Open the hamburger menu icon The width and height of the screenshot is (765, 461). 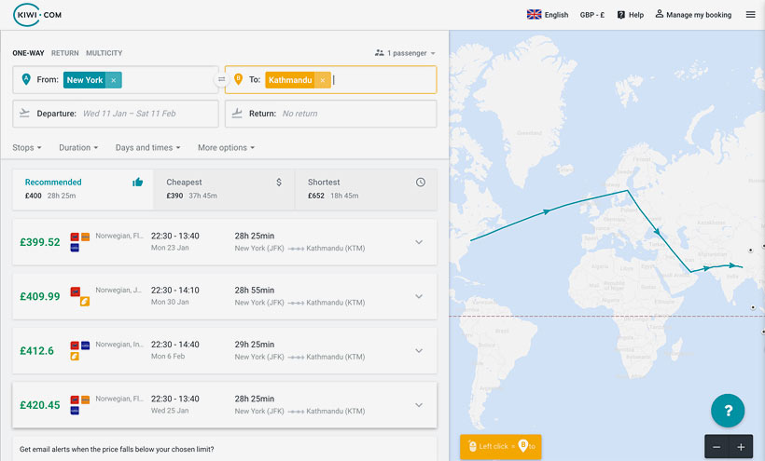pyautogui.click(x=750, y=15)
